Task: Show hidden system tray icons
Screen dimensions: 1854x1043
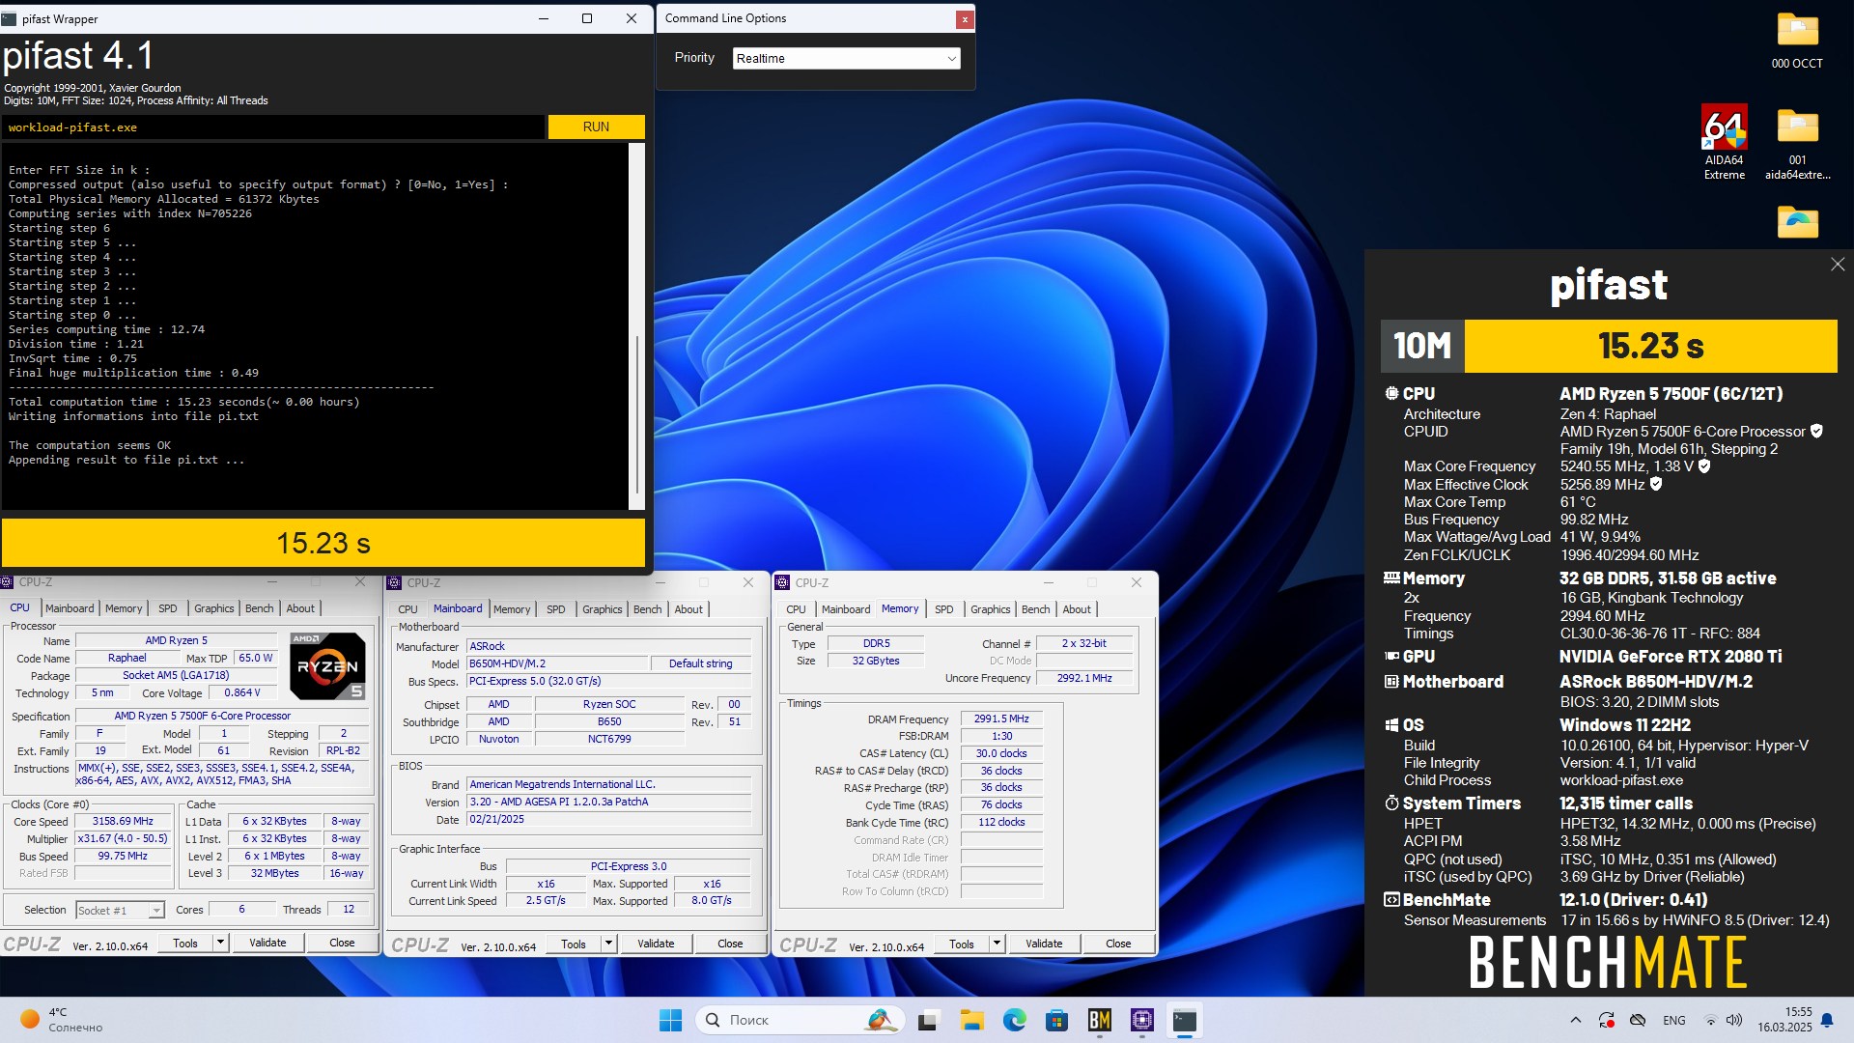Action: pyautogui.click(x=1576, y=1020)
